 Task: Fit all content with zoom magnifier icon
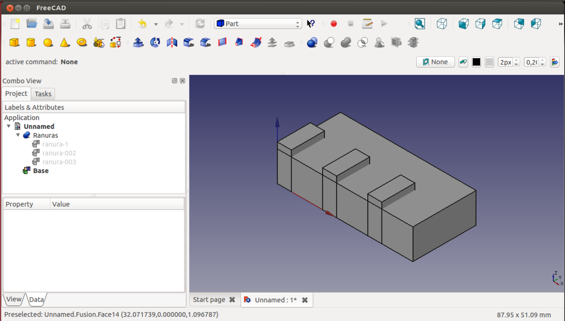click(420, 23)
